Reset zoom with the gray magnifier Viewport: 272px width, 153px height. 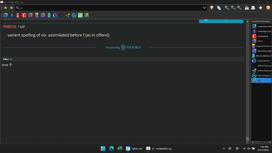pos(239,8)
